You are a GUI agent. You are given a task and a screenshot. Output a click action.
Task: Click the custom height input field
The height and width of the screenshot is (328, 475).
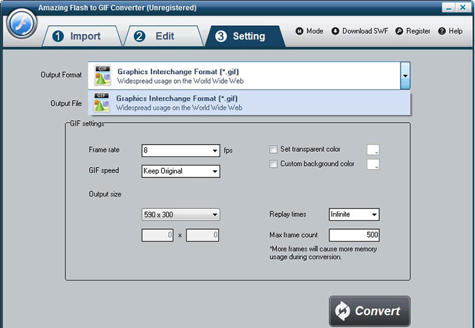(x=203, y=235)
